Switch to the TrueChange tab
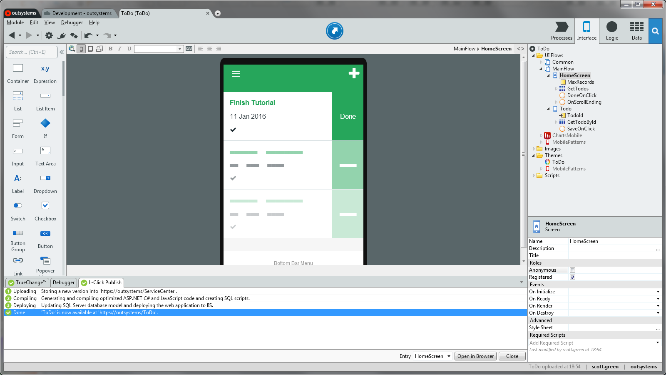Viewport: 666px width, 375px height. coord(27,282)
